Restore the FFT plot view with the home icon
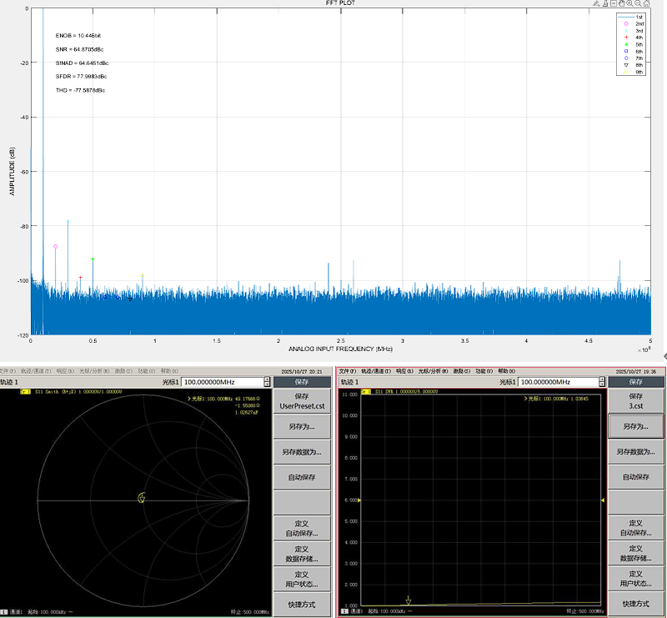The width and height of the screenshot is (667, 618). pyautogui.click(x=647, y=4)
